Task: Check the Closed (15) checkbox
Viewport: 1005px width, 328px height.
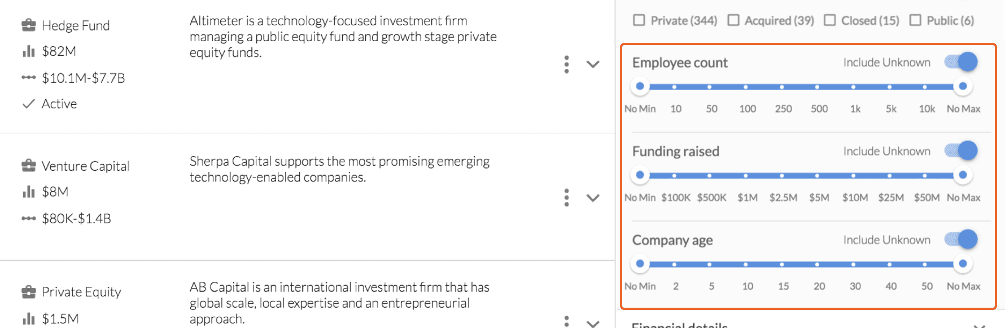Action: [x=830, y=20]
